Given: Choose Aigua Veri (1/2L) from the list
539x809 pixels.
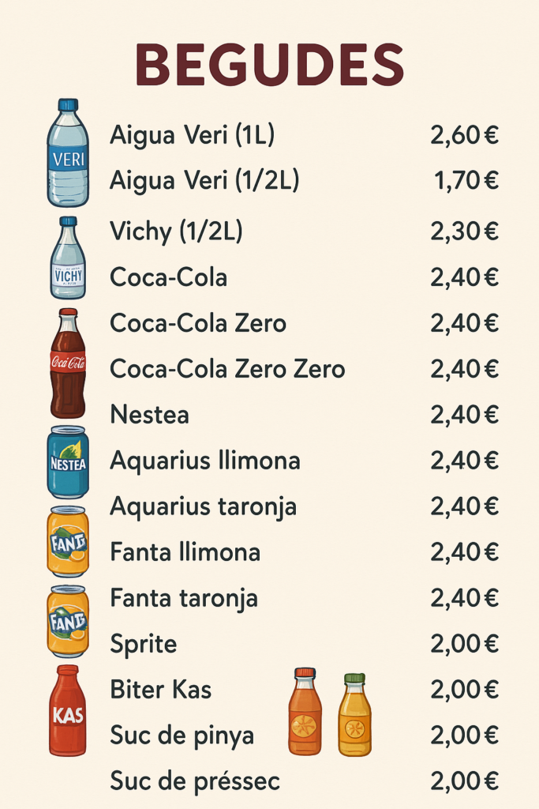Looking at the screenshot, I should coord(204,181).
